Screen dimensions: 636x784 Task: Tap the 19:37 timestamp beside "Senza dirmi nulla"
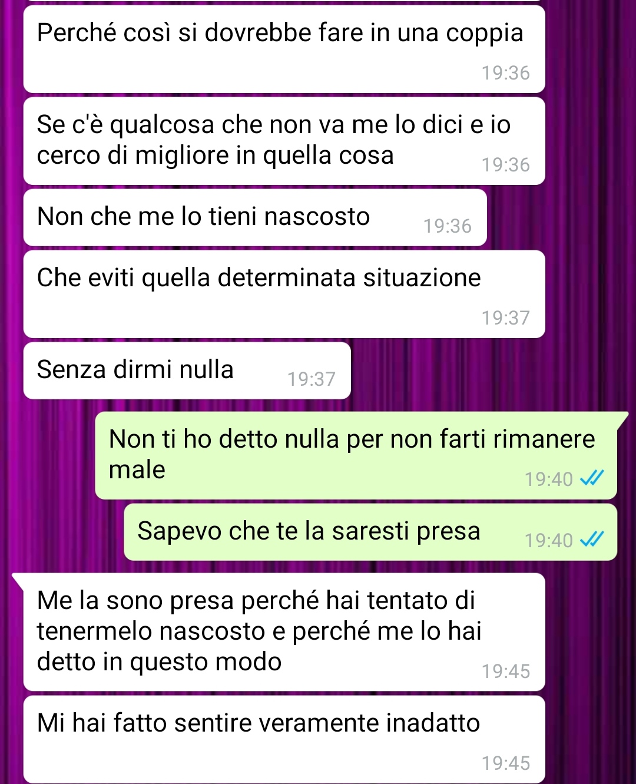point(312,379)
